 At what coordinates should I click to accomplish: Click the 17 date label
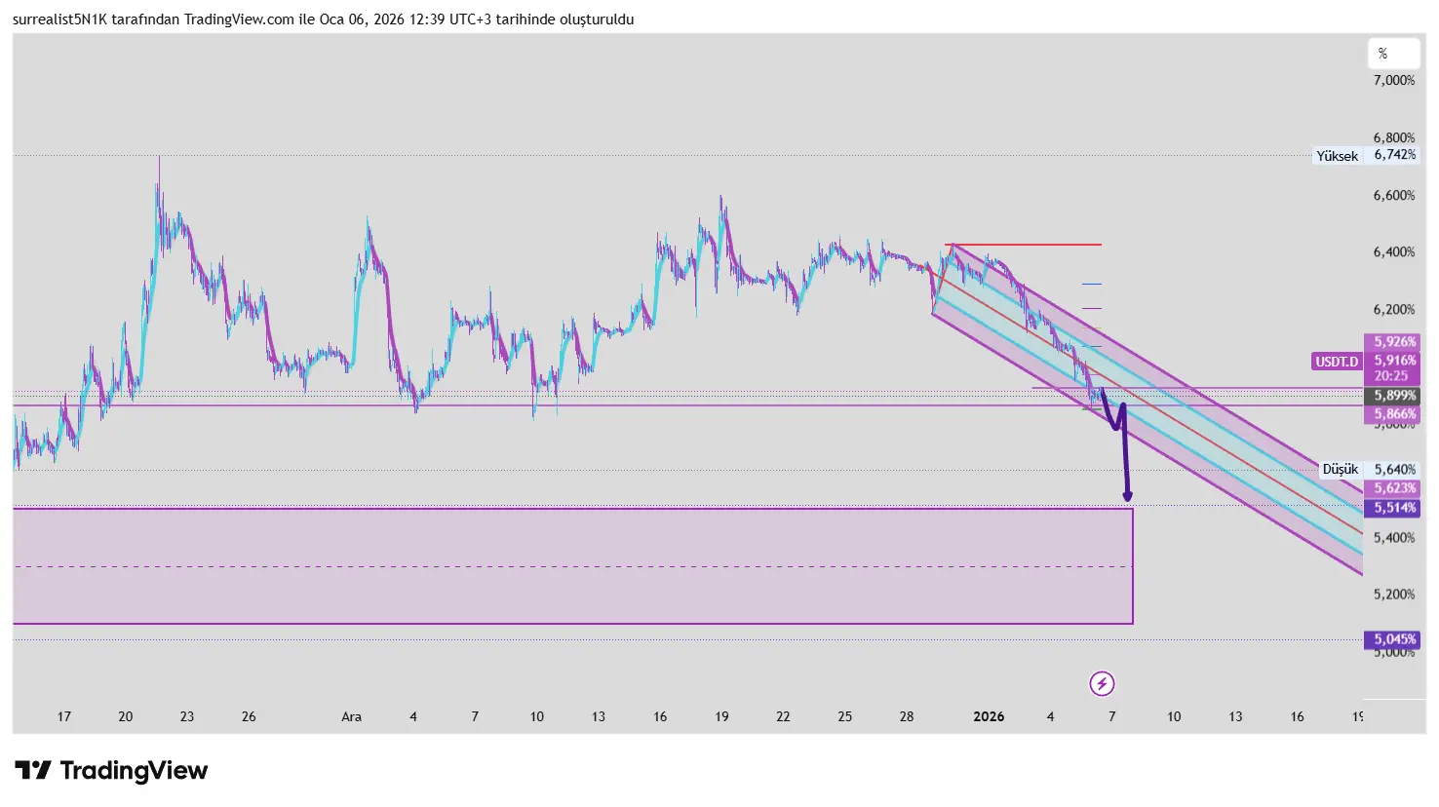(64, 717)
